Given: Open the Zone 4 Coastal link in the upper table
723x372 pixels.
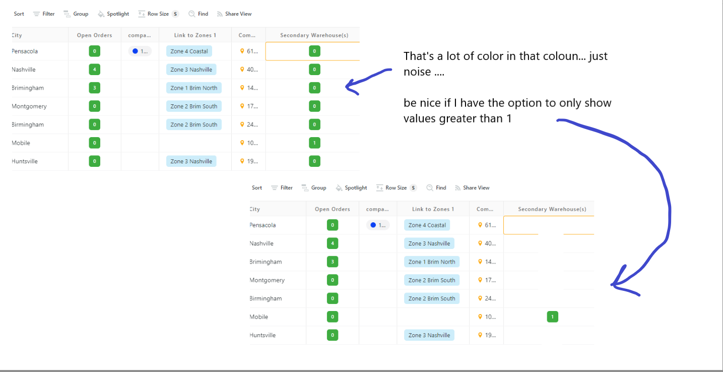Looking at the screenshot, I should point(189,51).
